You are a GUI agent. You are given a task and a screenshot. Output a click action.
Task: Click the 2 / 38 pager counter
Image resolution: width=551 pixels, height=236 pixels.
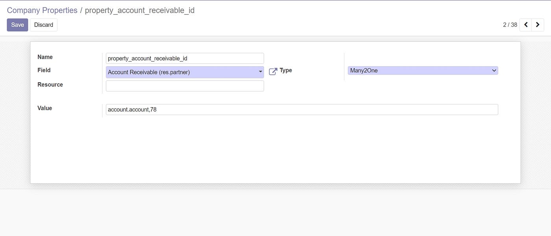pyautogui.click(x=510, y=25)
